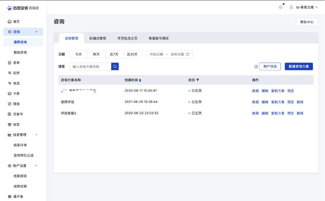325x201 pixels.
Task: Click the 创建时间 sort arrows icon
Action: click(140, 80)
